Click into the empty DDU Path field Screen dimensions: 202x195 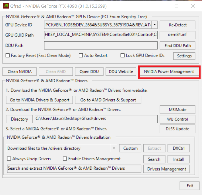(101, 45)
